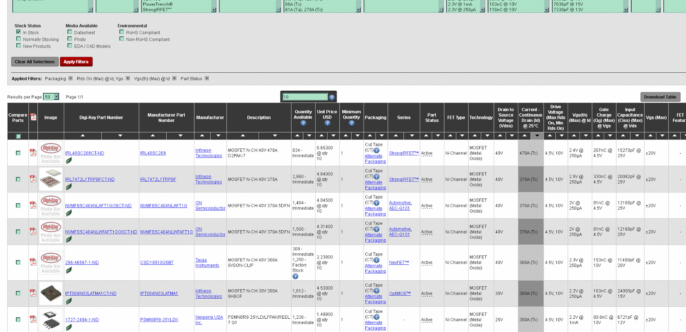Tick compare checkbox for 296-46567-1-ND

18,262
